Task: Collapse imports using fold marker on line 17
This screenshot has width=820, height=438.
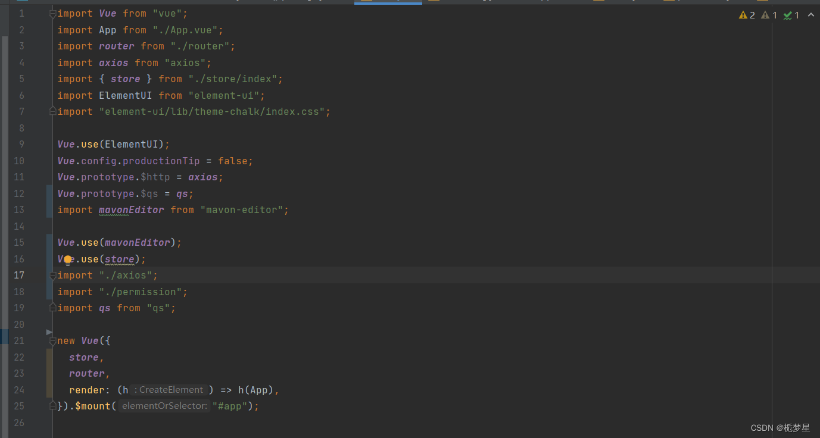Action: click(52, 276)
